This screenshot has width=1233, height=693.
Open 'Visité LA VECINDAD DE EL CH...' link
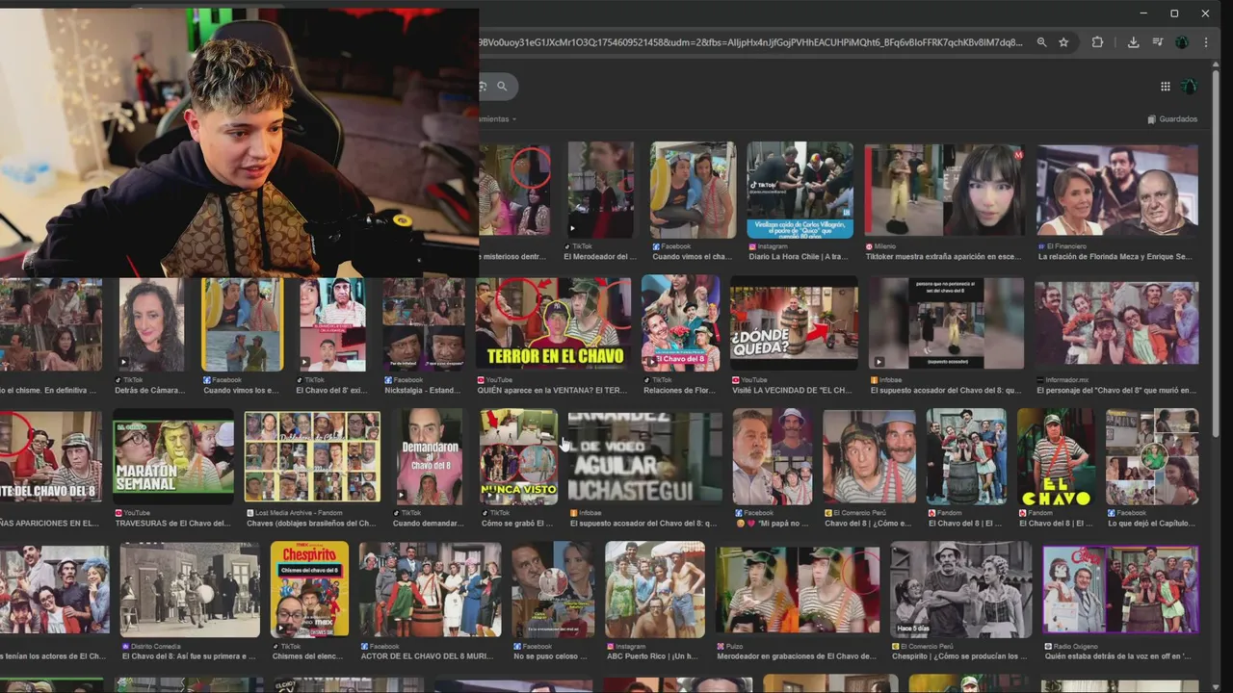point(790,391)
